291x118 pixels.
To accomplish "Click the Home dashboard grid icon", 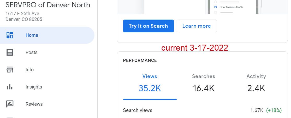I will point(10,35).
